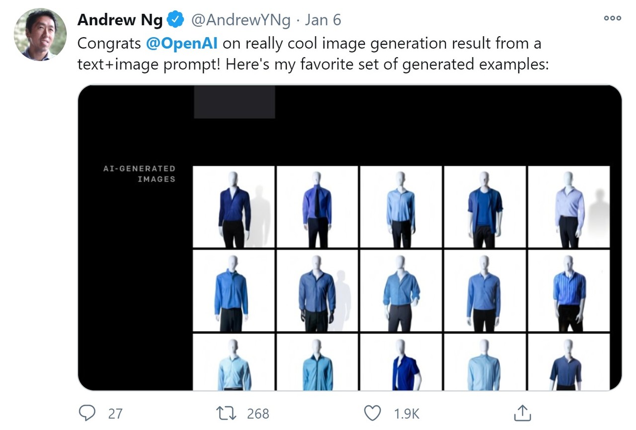Click the share upload icon
The width and height of the screenshot is (636, 430).
pyautogui.click(x=523, y=413)
